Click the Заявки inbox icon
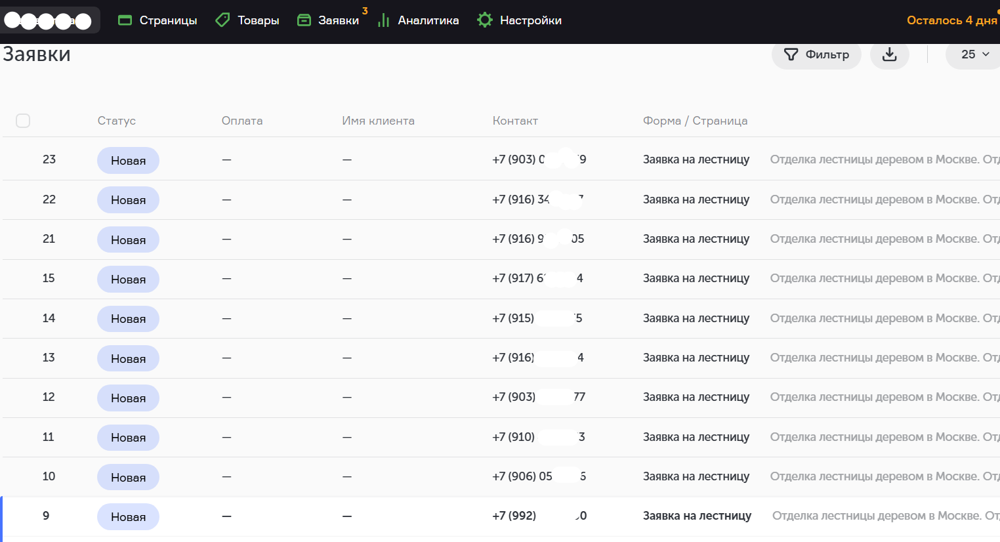This screenshot has width=1000, height=542. (x=304, y=20)
